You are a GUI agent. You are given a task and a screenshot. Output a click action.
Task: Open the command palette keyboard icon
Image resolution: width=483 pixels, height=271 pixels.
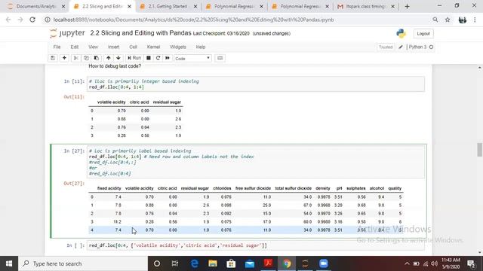[220, 58]
